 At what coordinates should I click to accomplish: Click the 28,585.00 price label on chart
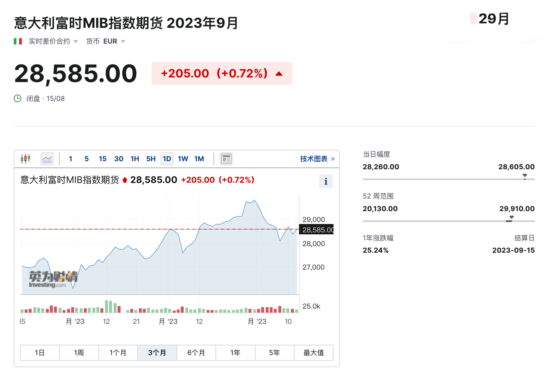point(317,230)
